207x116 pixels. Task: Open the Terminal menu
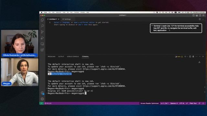(76, 12)
